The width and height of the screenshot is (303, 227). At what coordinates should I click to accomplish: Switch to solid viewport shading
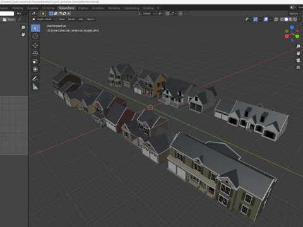287,20
